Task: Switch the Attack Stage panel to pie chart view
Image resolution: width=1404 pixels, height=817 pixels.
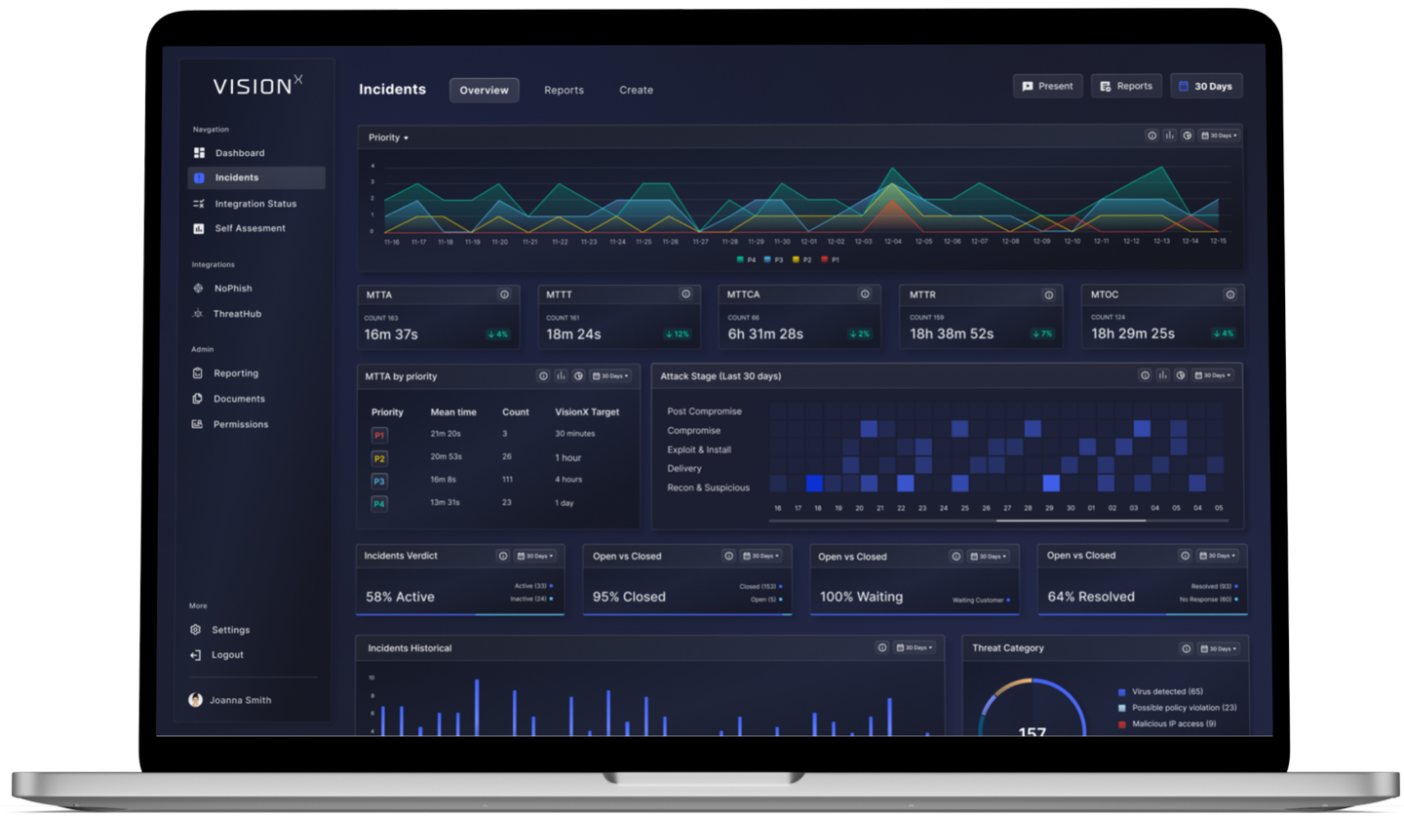Action: [x=1180, y=375]
